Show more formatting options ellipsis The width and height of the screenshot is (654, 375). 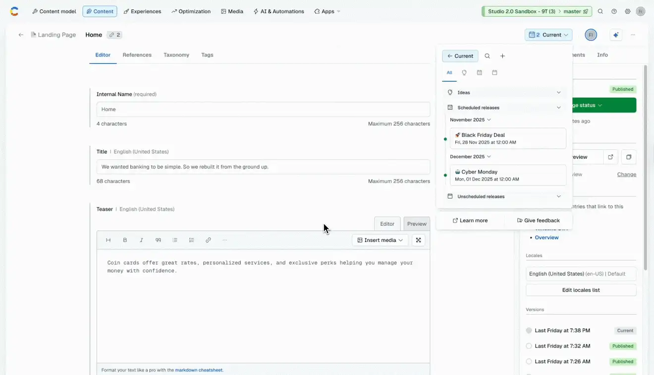[224, 240]
